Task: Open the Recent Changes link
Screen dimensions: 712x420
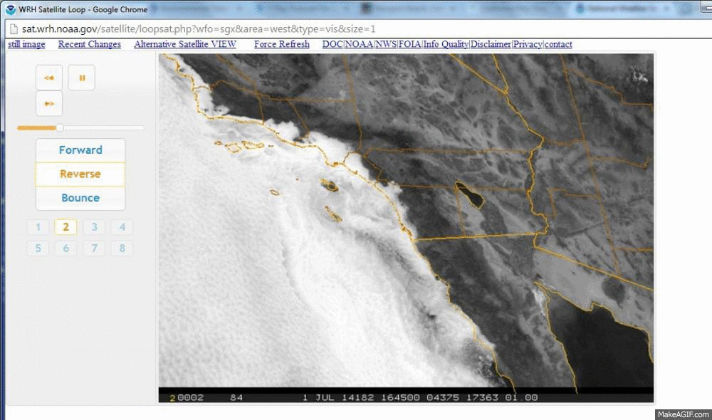Action: [x=90, y=44]
